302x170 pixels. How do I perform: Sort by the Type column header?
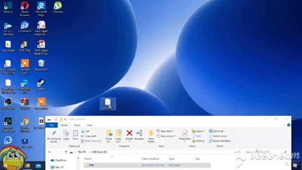[172, 159]
